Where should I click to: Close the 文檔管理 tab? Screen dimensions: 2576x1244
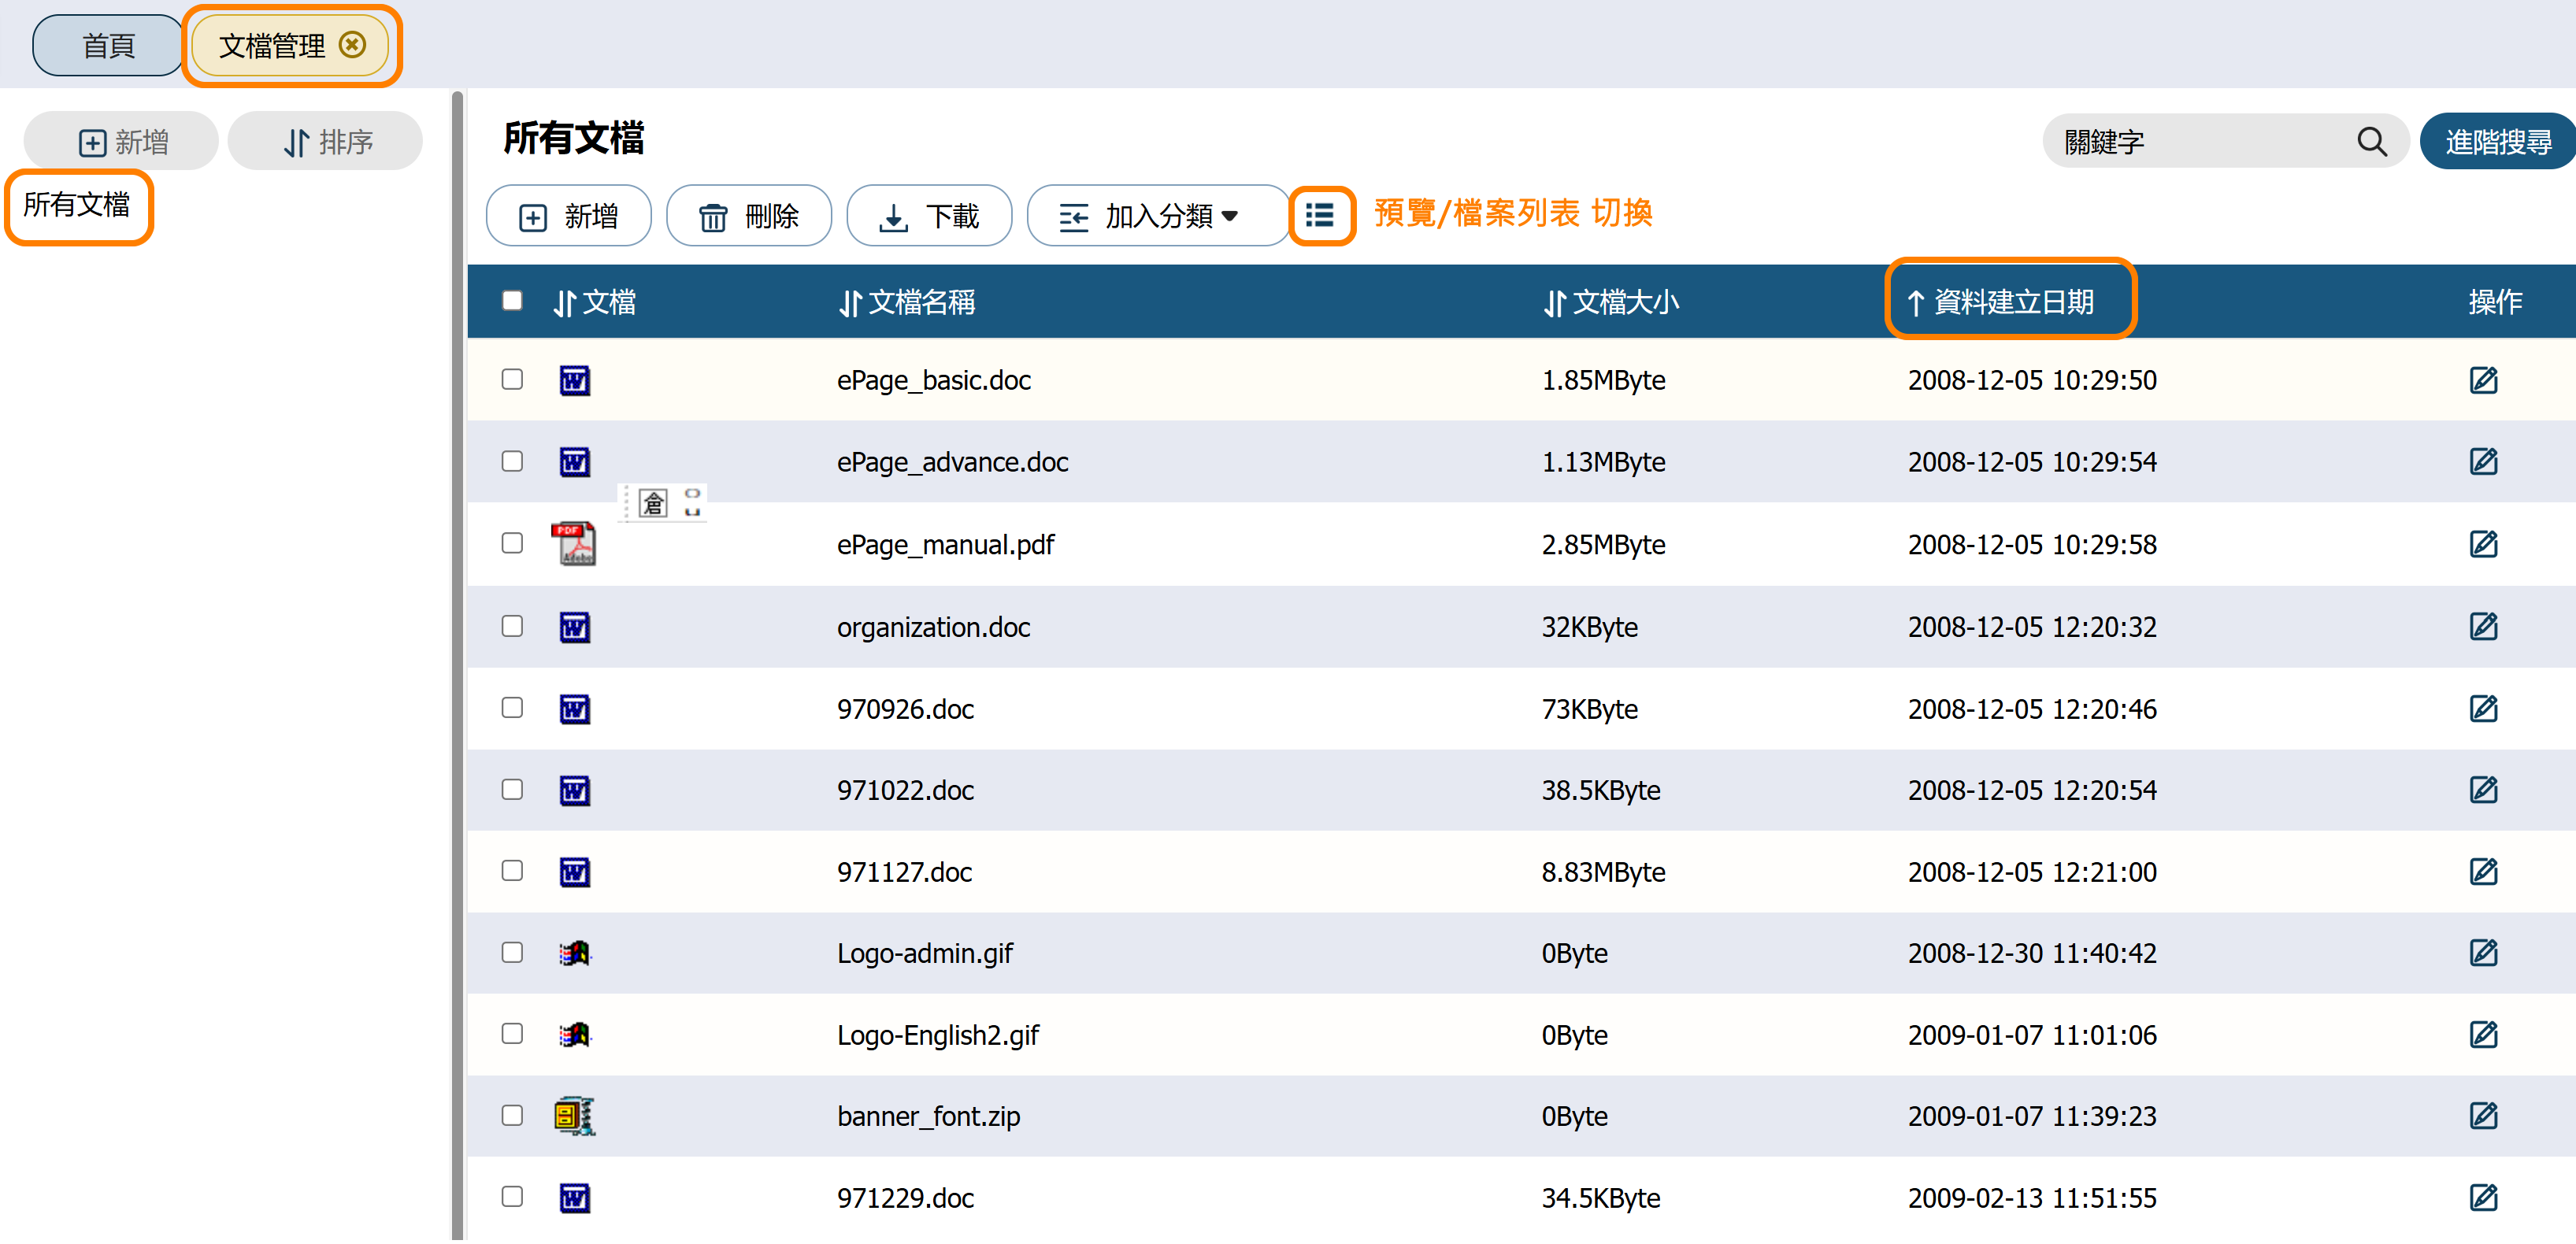[x=352, y=45]
